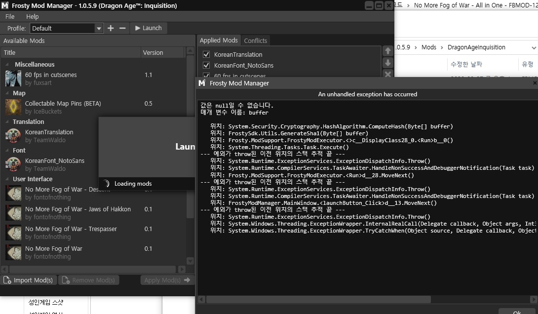This screenshot has height=314, width=538.
Task: Collapse the Miscellaneous category
Action: coord(7,64)
